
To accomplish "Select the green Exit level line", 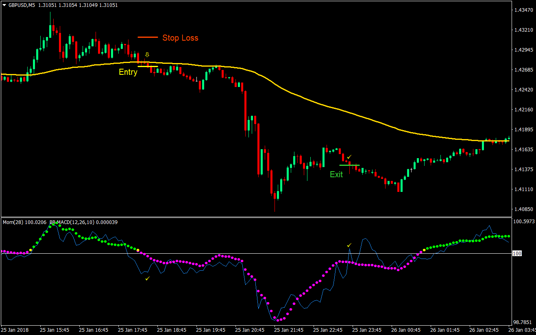I will pos(349,165).
